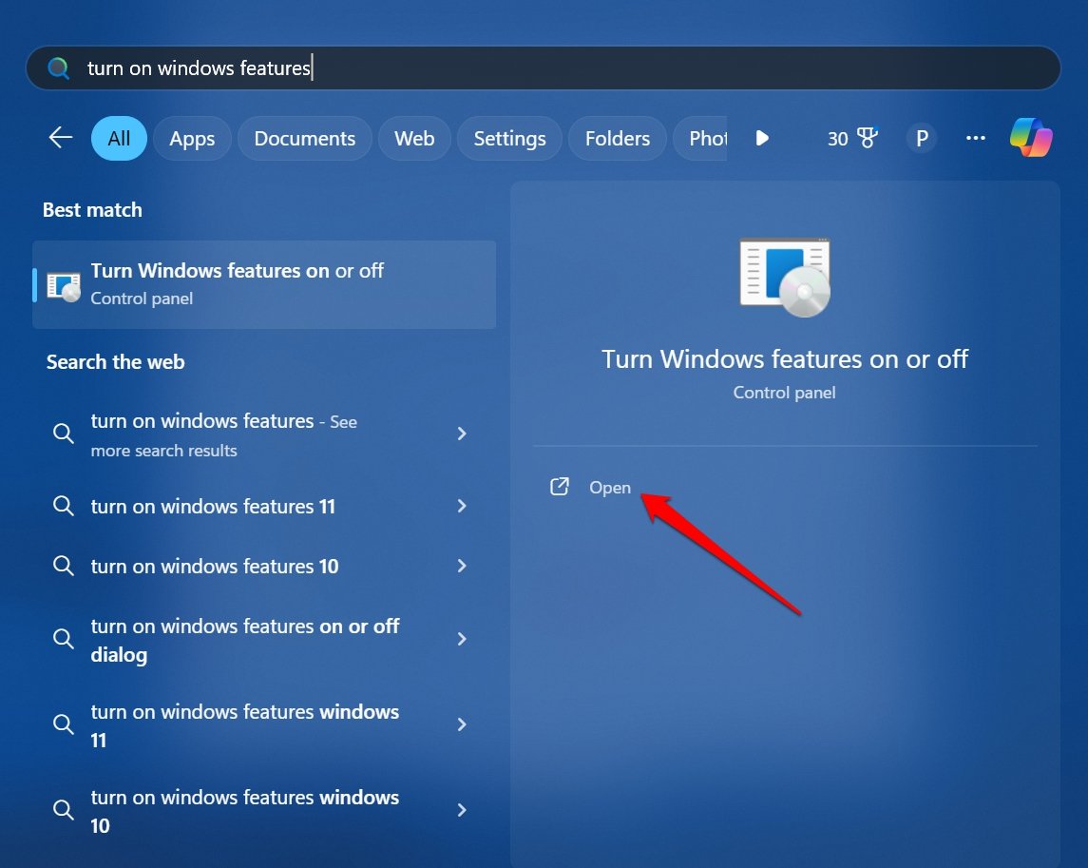Screen dimensions: 1088x868
Task: Click search icon beside 'windows features windows 11' suggestion
Action: tap(63, 724)
